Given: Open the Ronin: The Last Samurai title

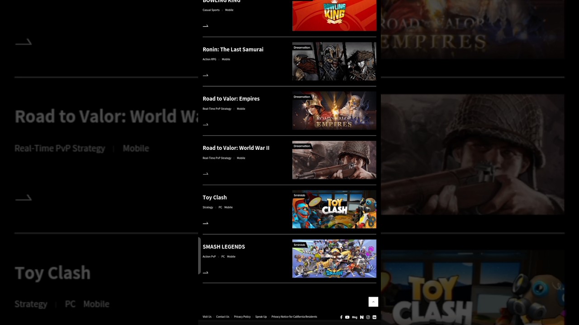Looking at the screenshot, I should [x=233, y=49].
